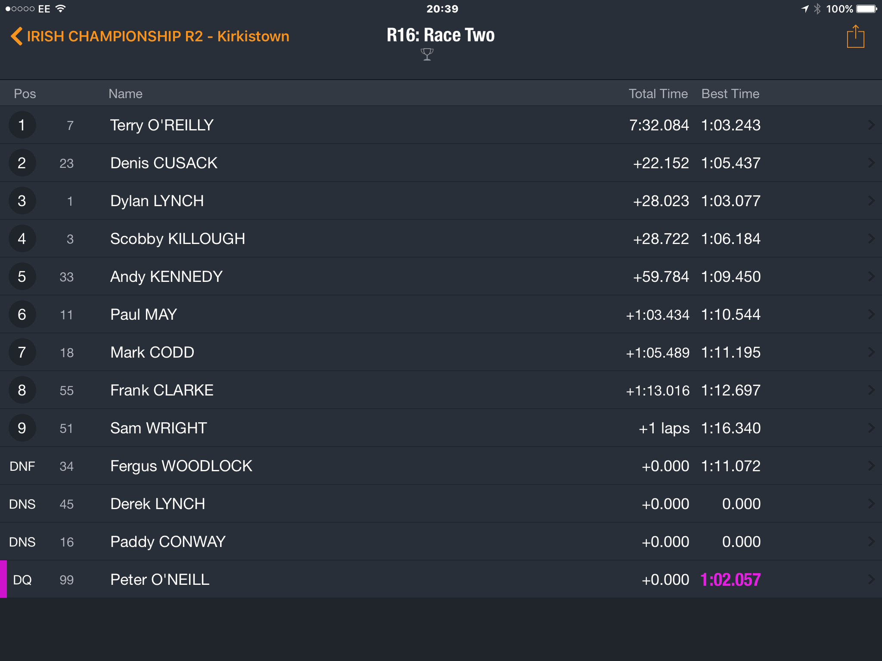This screenshot has width=882, height=661.
Task: Open Denis CUSACK result details
Action: click(441, 163)
